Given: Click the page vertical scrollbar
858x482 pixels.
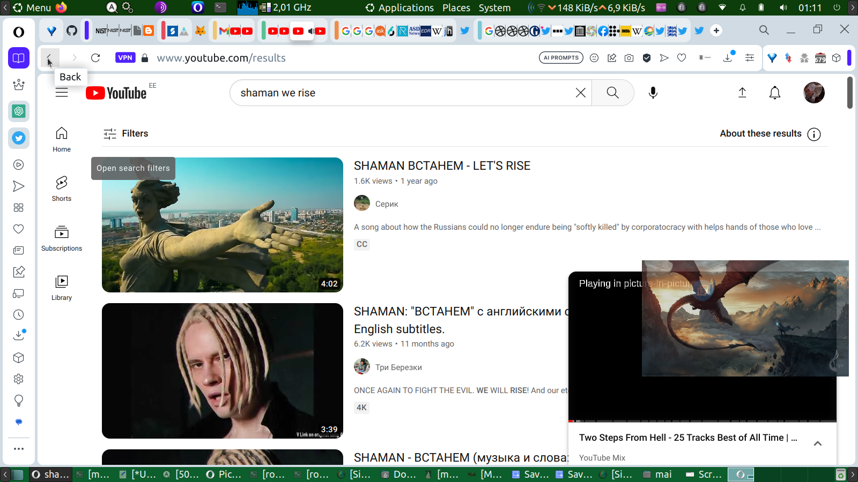Looking at the screenshot, I should pyautogui.click(x=850, y=93).
